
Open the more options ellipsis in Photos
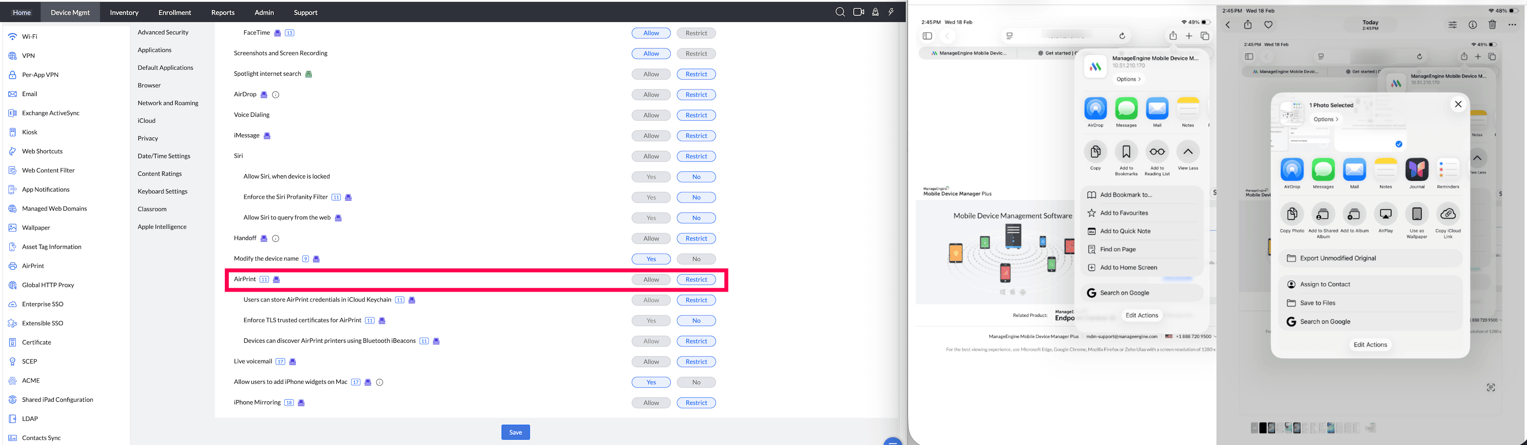click(x=1512, y=25)
